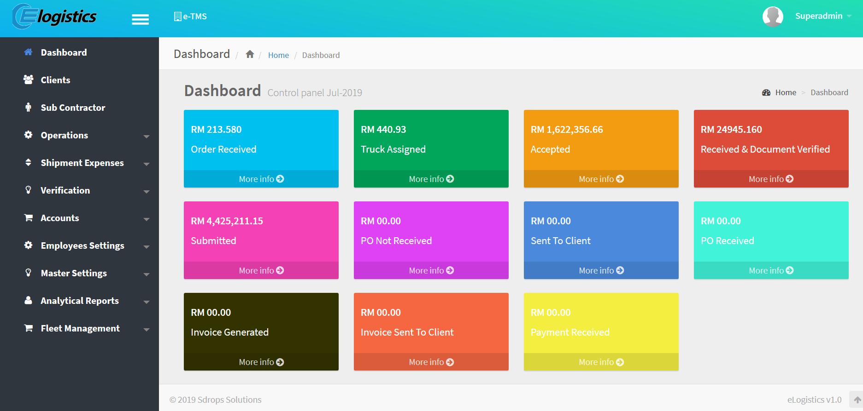Open the Clients menu item
The image size is (863, 411).
[x=55, y=80]
